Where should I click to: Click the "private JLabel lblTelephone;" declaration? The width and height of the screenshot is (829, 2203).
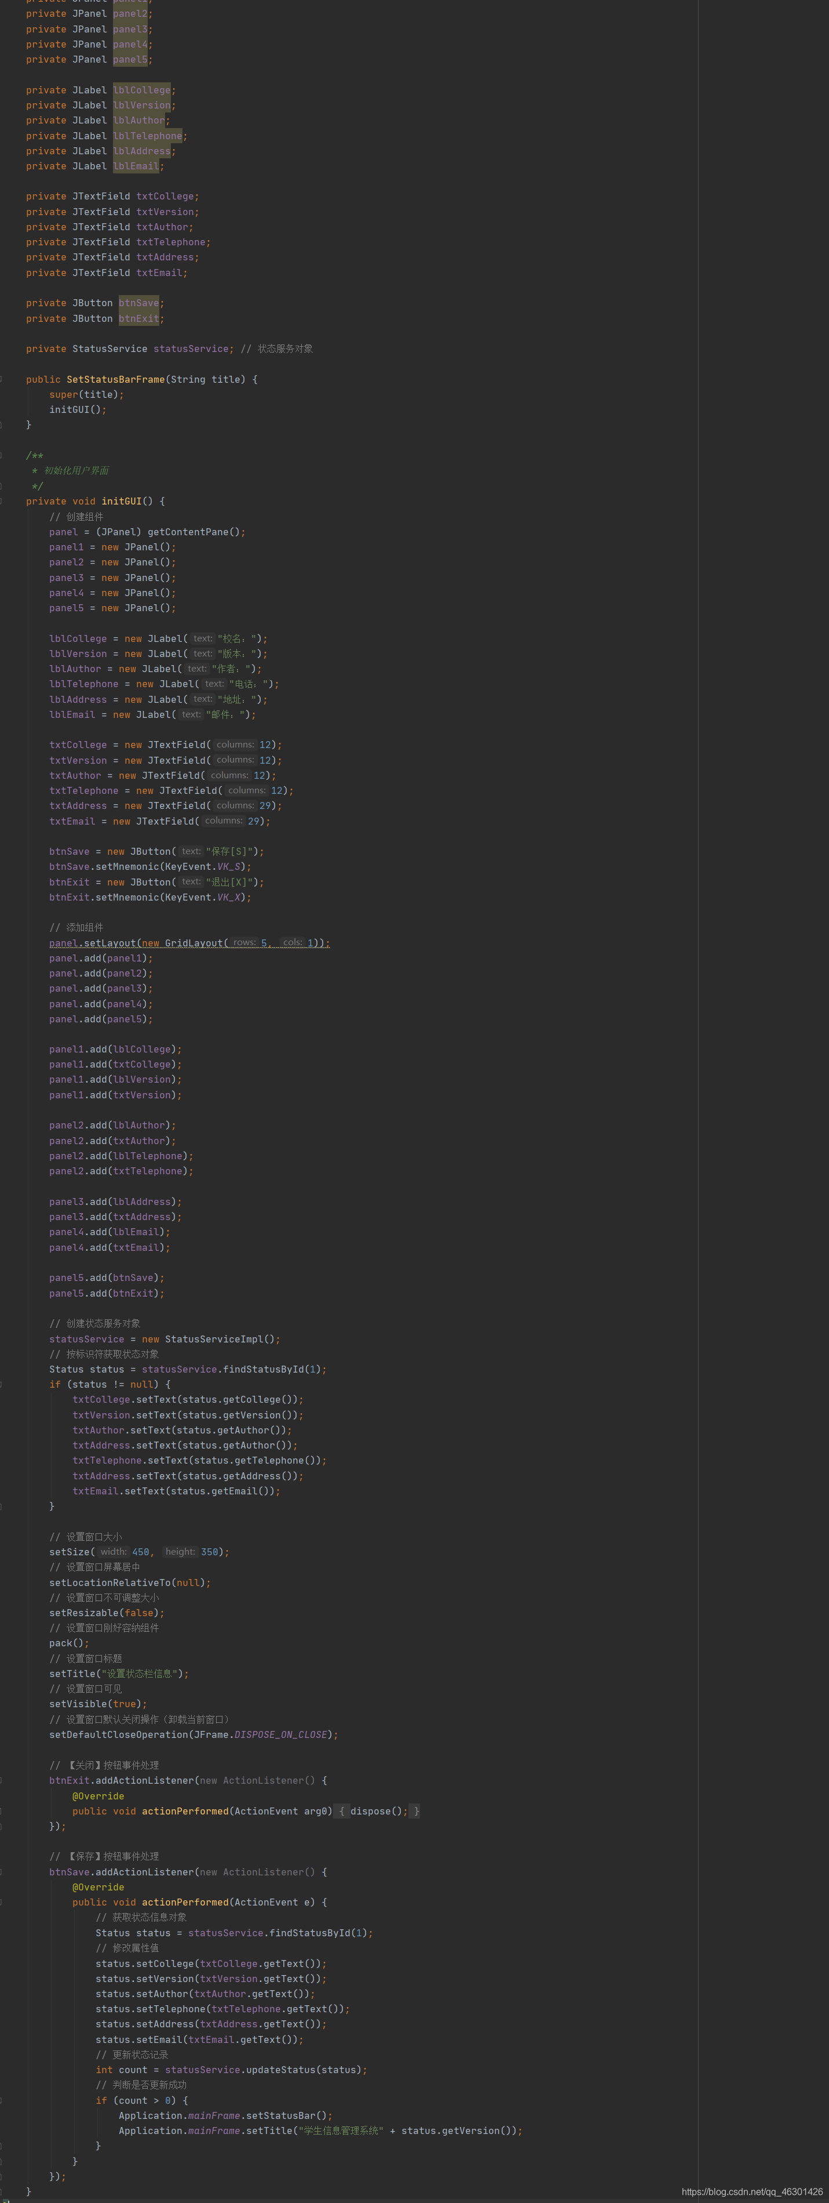point(106,136)
